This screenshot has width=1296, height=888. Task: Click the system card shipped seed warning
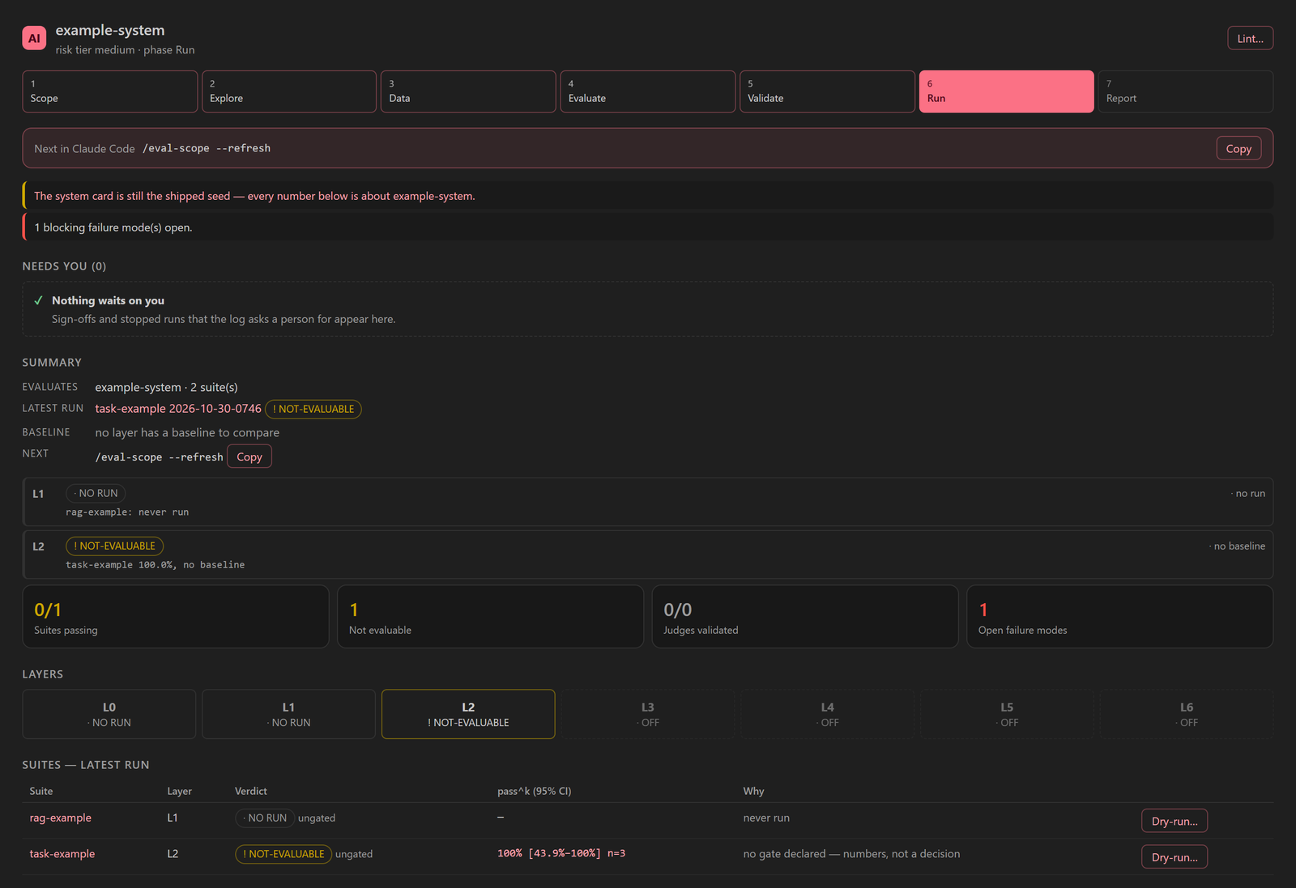click(x=648, y=196)
